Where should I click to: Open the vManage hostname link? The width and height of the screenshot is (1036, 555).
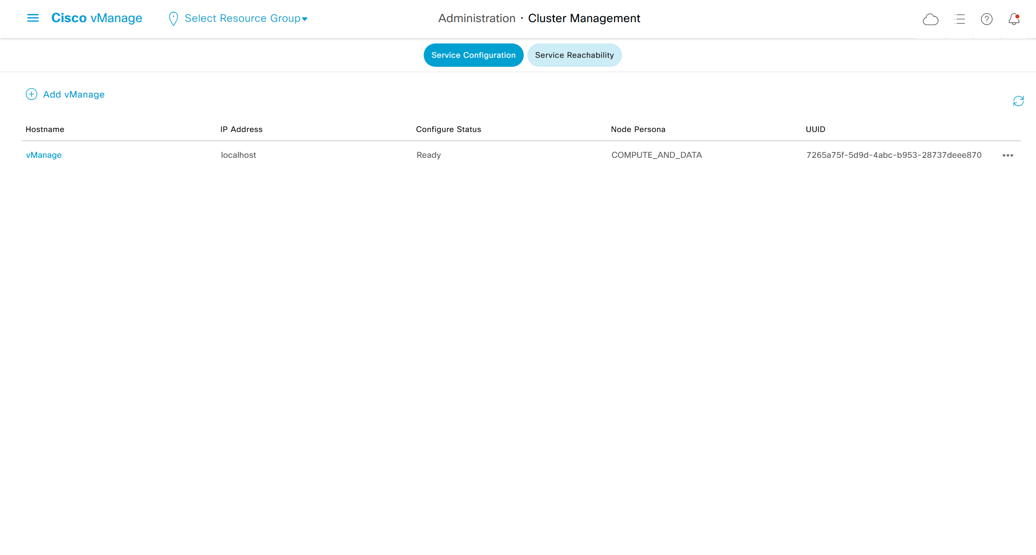pyautogui.click(x=44, y=155)
